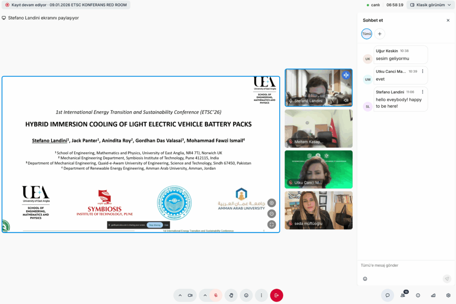Click seda müftüoğlu's video thumbnail
This screenshot has width=456, height=304.
click(x=318, y=210)
